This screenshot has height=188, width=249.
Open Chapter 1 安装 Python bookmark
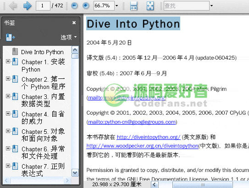coord(43,66)
